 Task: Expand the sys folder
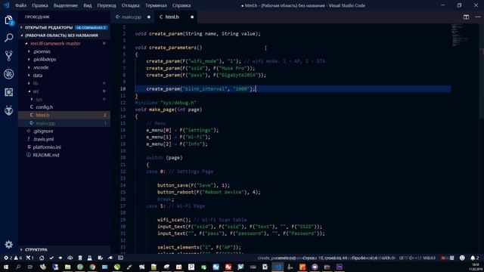tap(39, 99)
